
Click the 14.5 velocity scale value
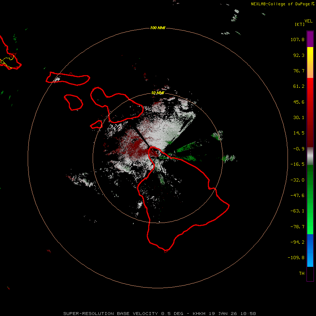[299, 133]
